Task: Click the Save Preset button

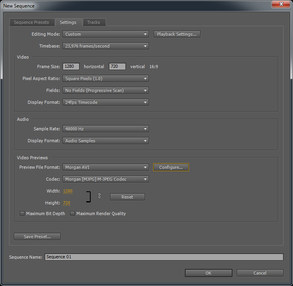Action: 37,237
